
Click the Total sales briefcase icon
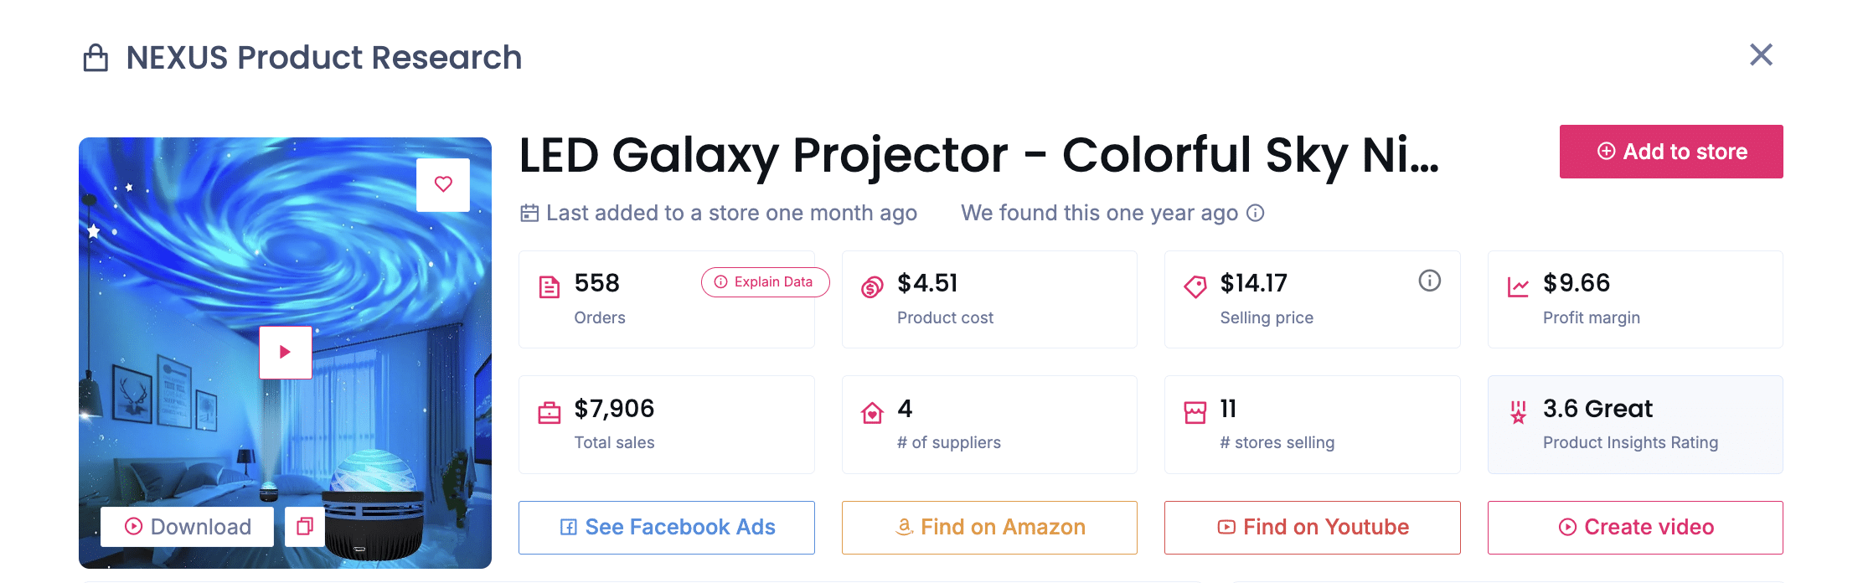click(550, 411)
